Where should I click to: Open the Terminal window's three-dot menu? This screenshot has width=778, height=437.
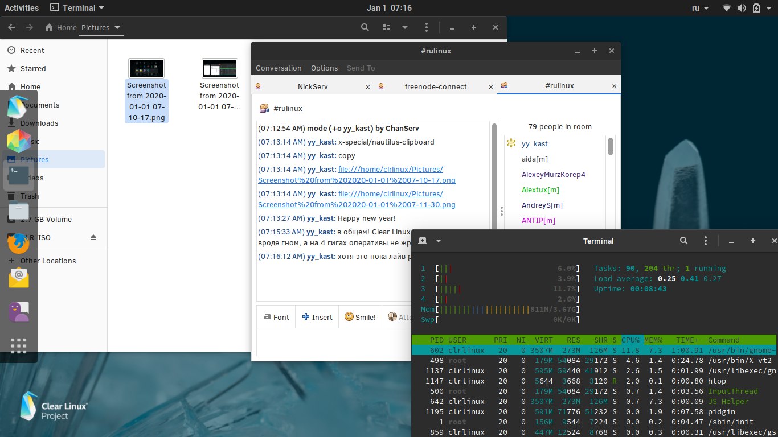[x=706, y=241]
